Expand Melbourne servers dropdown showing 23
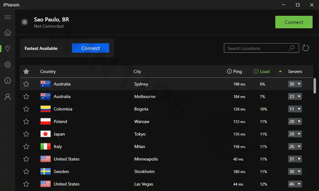 tap(295, 96)
